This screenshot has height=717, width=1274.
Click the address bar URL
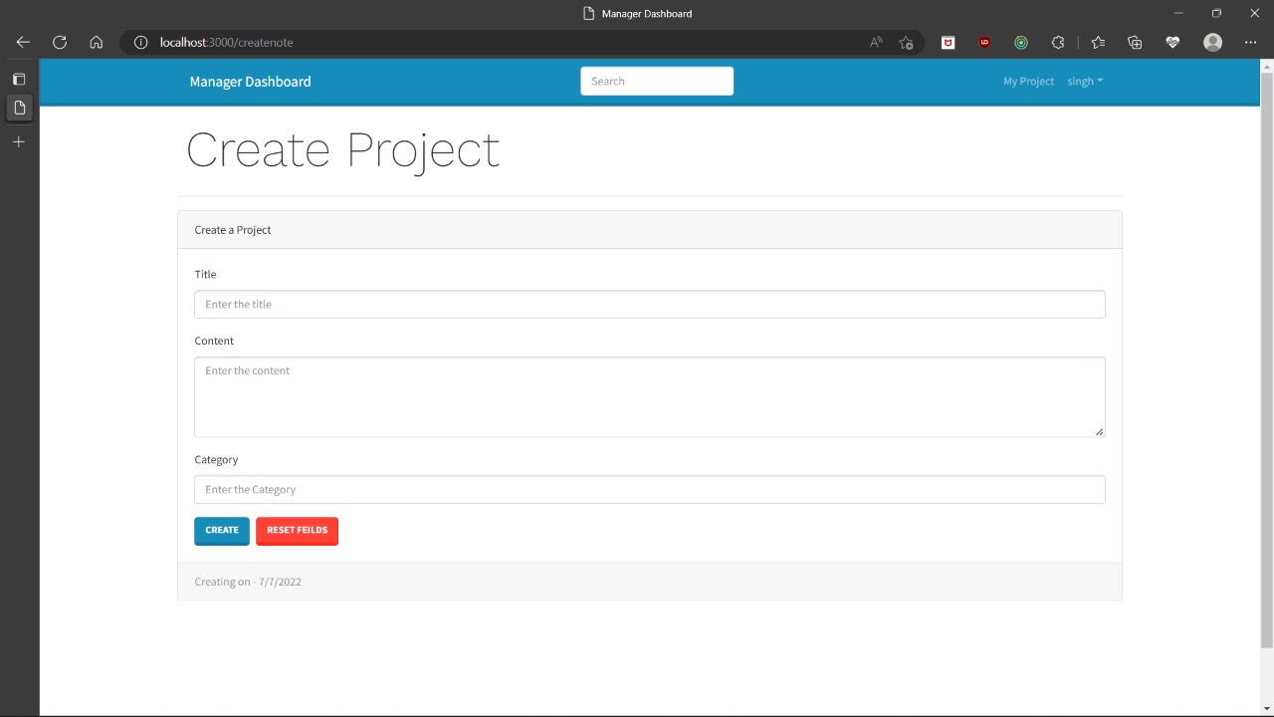point(227,42)
